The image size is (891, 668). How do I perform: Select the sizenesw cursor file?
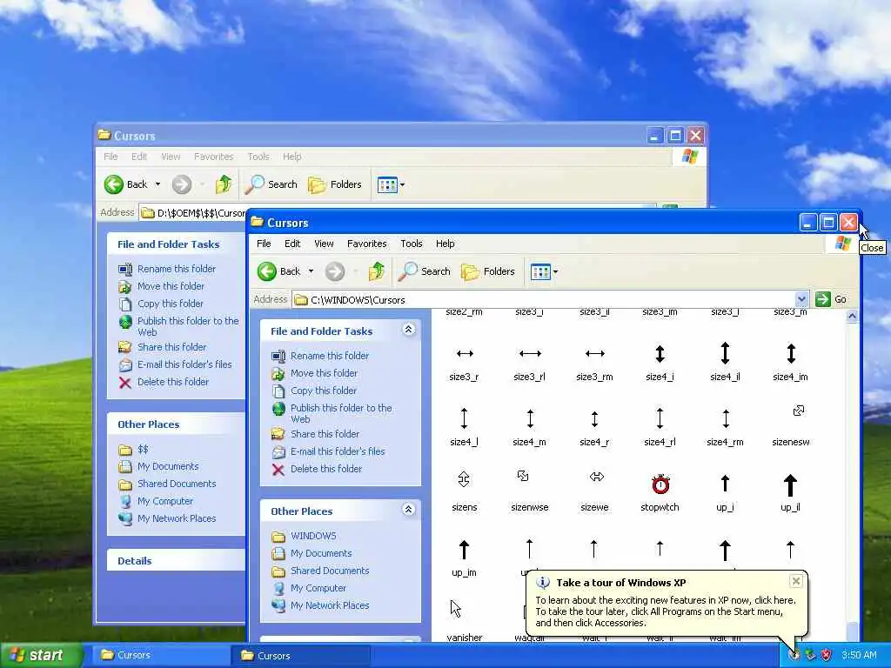(x=791, y=426)
